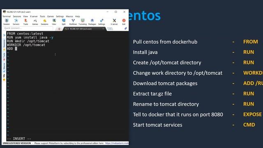Screen dimensions: 263x148
Task: Minimize the MobaXterm window
Action: tap(108, 12)
